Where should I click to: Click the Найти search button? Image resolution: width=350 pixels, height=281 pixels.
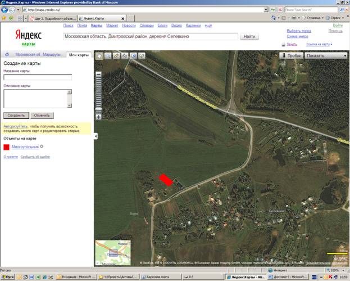click(x=249, y=36)
